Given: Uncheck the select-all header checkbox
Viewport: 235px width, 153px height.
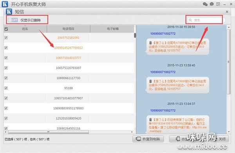Looking at the screenshot, I should coord(6,29).
